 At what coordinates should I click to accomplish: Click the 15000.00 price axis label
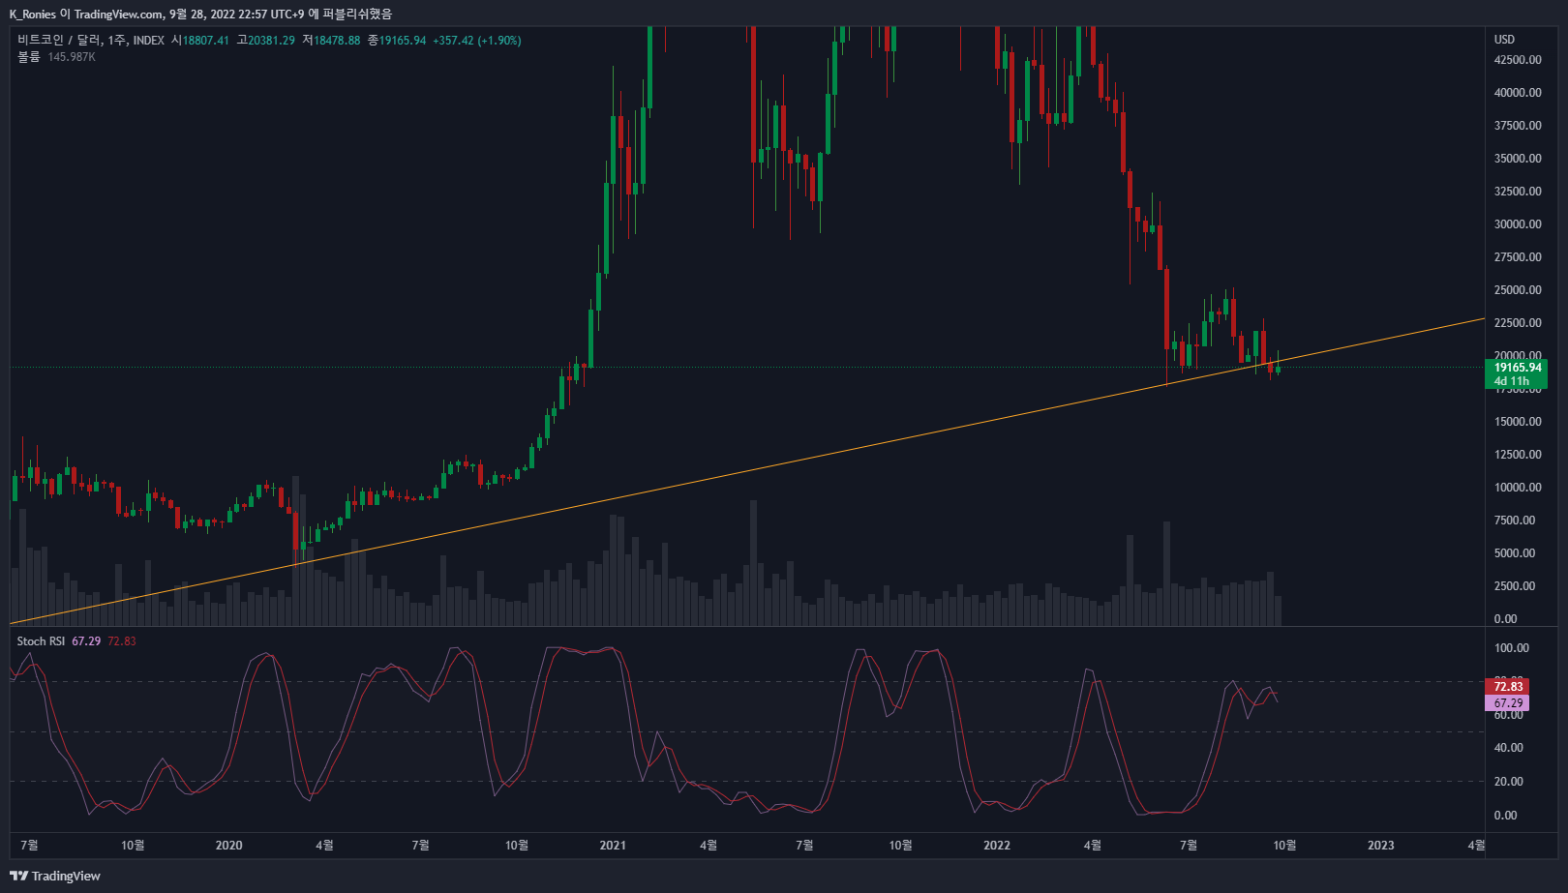click(x=1518, y=422)
